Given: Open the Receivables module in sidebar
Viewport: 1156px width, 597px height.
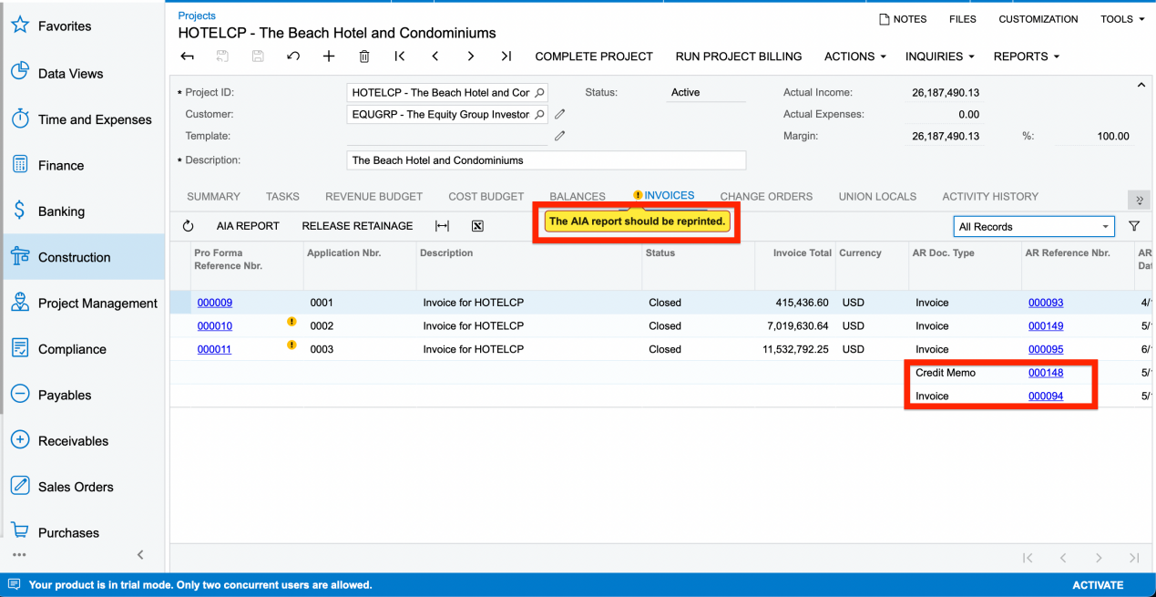Looking at the screenshot, I should coord(73,441).
